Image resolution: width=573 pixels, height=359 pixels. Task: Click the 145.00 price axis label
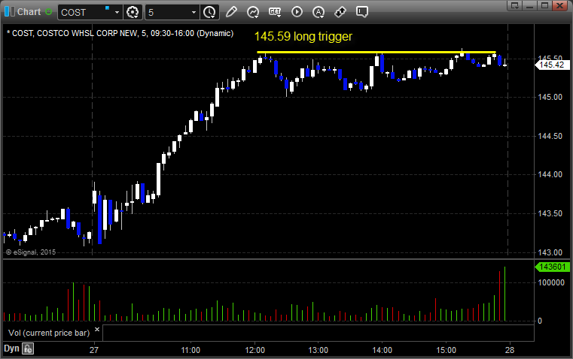(550, 97)
